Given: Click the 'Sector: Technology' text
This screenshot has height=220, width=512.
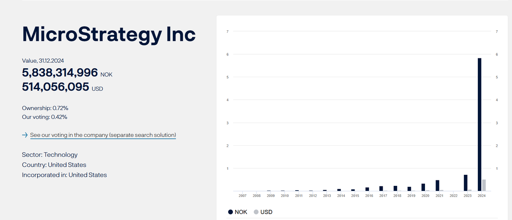Looking at the screenshot, I should (x=49, y=155).
